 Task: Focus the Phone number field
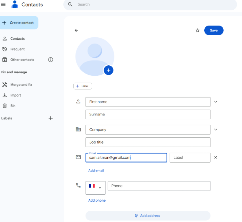click(x=159, y=186)
